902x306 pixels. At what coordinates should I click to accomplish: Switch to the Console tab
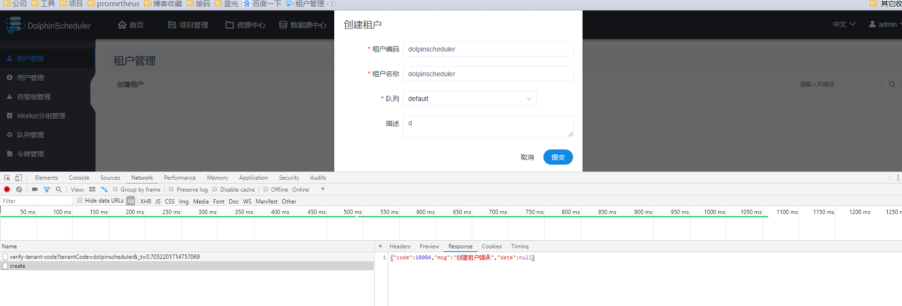point(79,178)
